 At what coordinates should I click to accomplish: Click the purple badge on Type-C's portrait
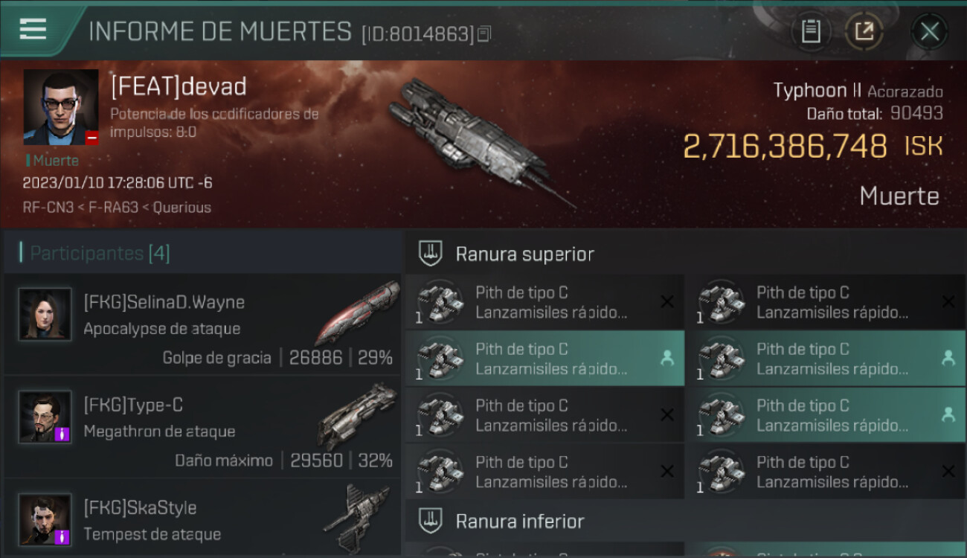(62, 434)
